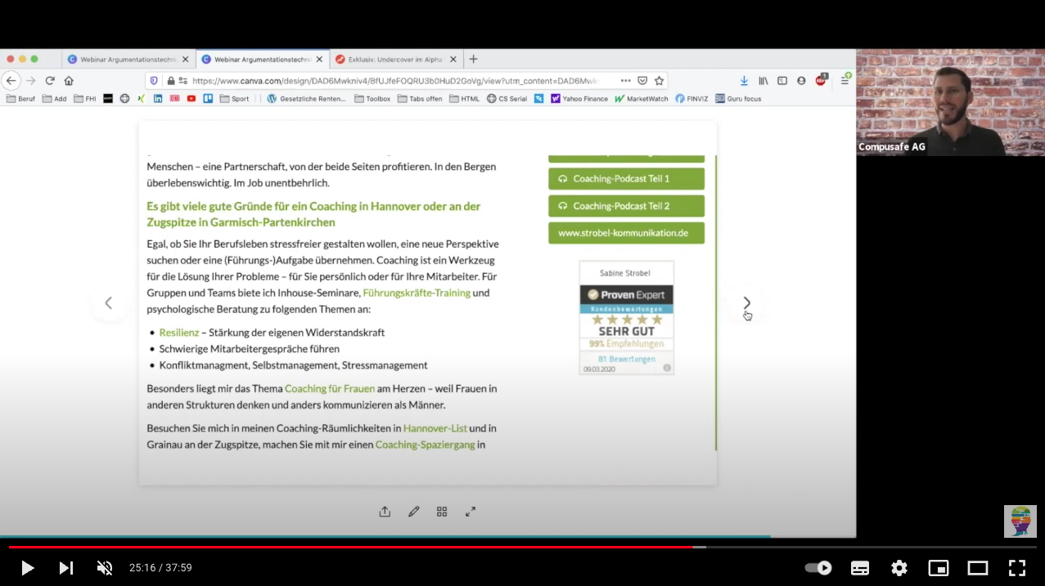Click the Trello bookmark icon

tap(208, 99)
